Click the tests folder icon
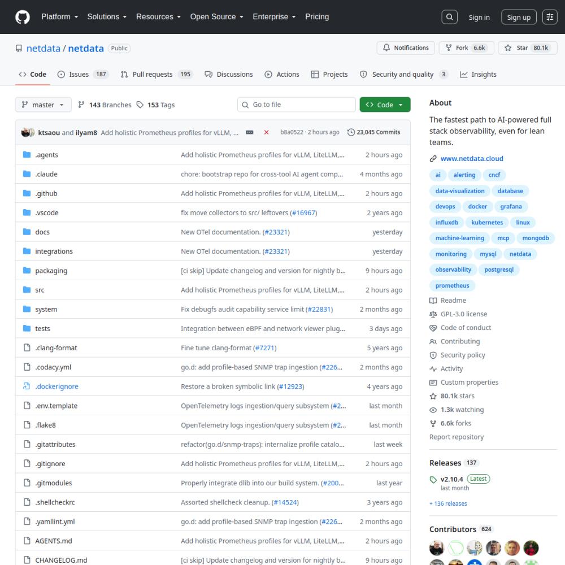 (x=27, y=328)
